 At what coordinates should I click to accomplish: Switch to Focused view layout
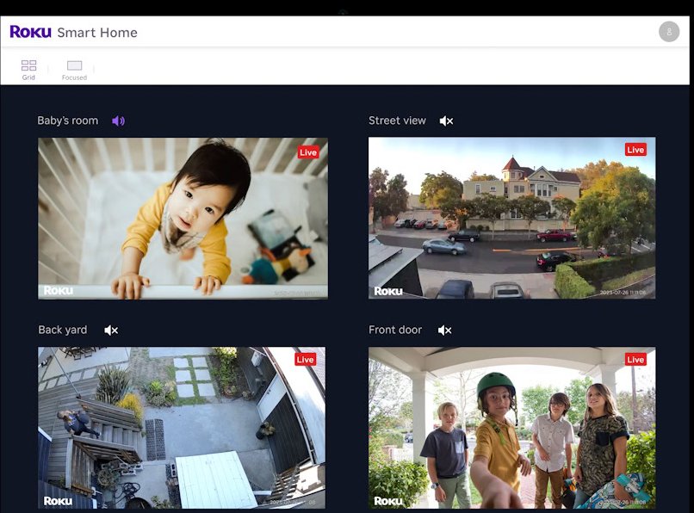[74, 70]
